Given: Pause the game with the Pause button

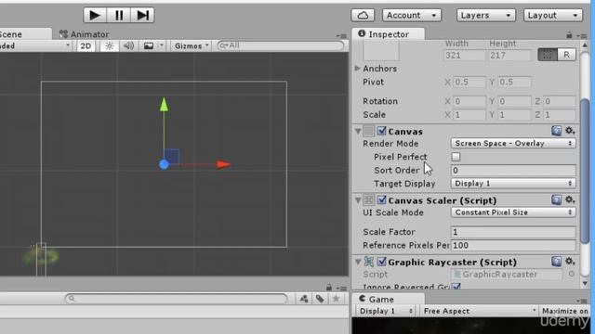Looking at the screenshot, I should pyautogui.click(x=119, y=15).
